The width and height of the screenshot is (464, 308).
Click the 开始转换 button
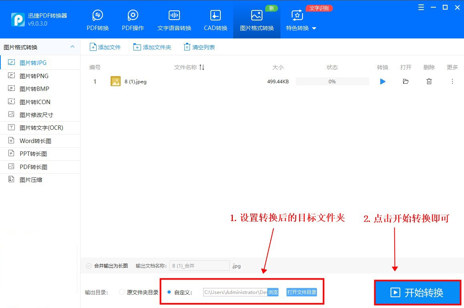click(x=417, y=293)
